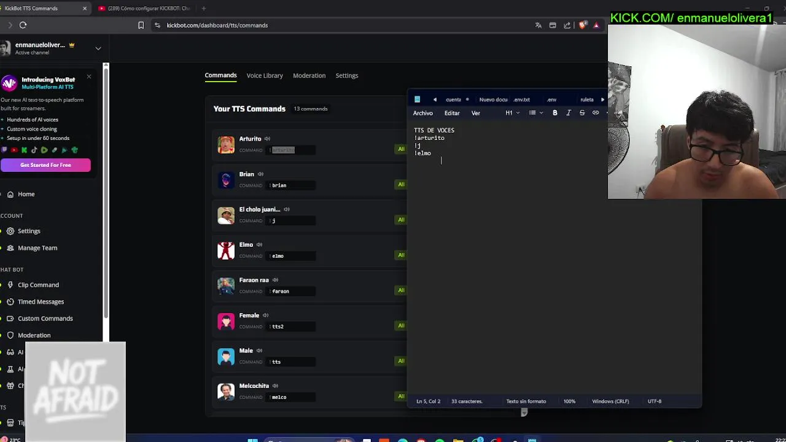Click the elmo command input field

[x=292, y=256]
